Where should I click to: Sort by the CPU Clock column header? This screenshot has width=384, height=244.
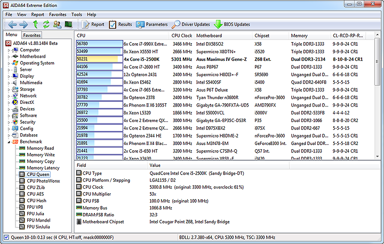click(x=181, y=36)
